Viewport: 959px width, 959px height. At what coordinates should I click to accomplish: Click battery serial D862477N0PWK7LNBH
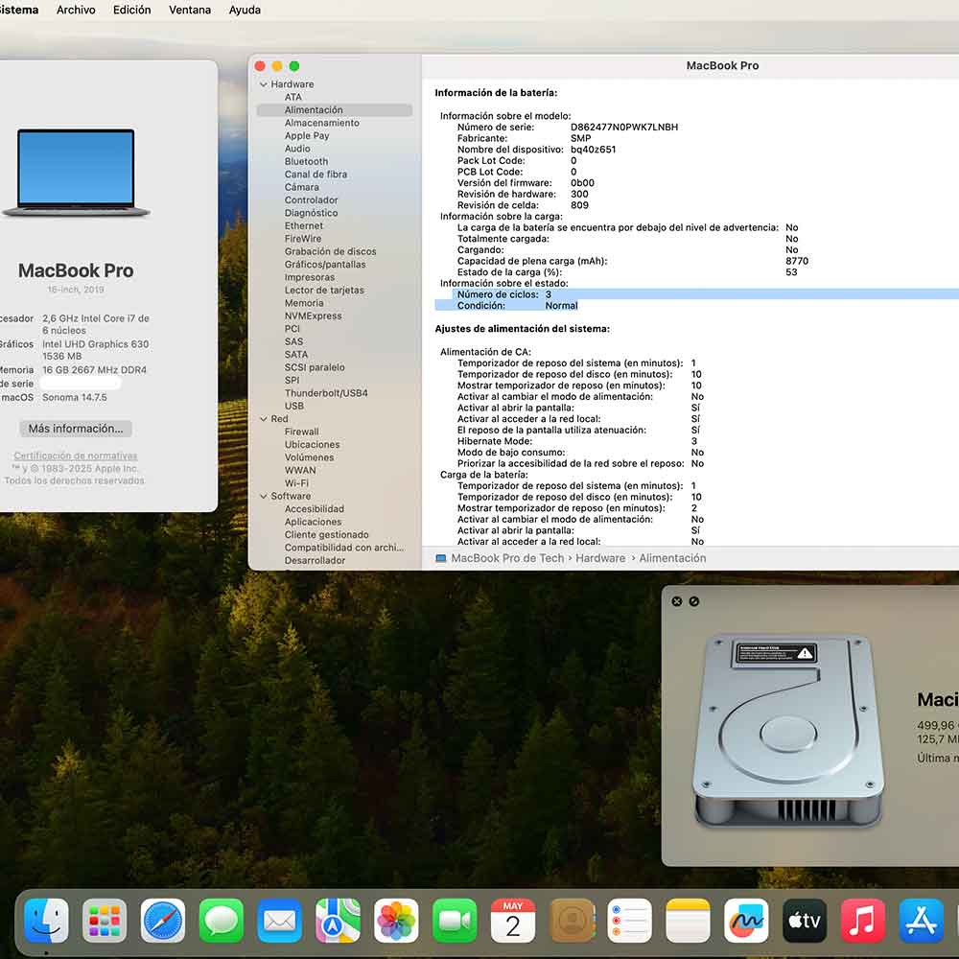(x=624, y=128)
